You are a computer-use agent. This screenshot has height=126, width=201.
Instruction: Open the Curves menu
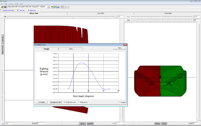pyautogui.click(x=11, y=4)
